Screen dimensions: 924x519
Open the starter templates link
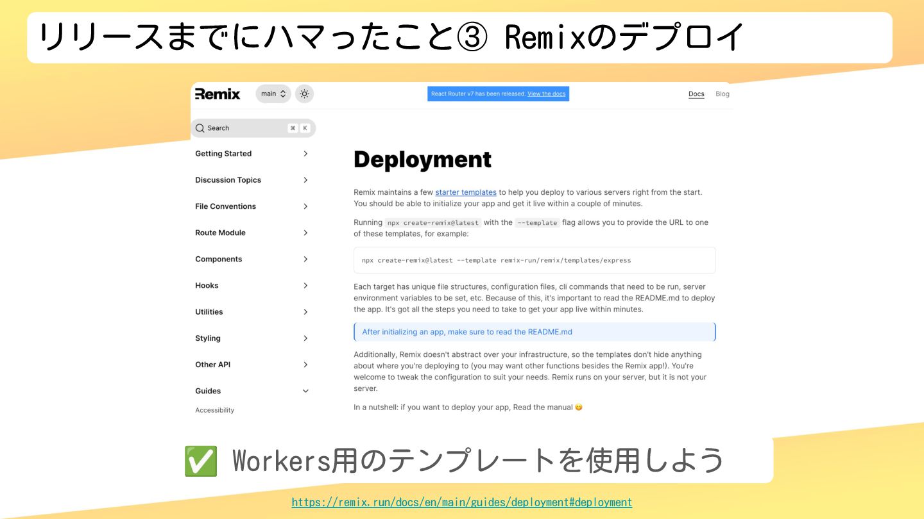point(466,192)
